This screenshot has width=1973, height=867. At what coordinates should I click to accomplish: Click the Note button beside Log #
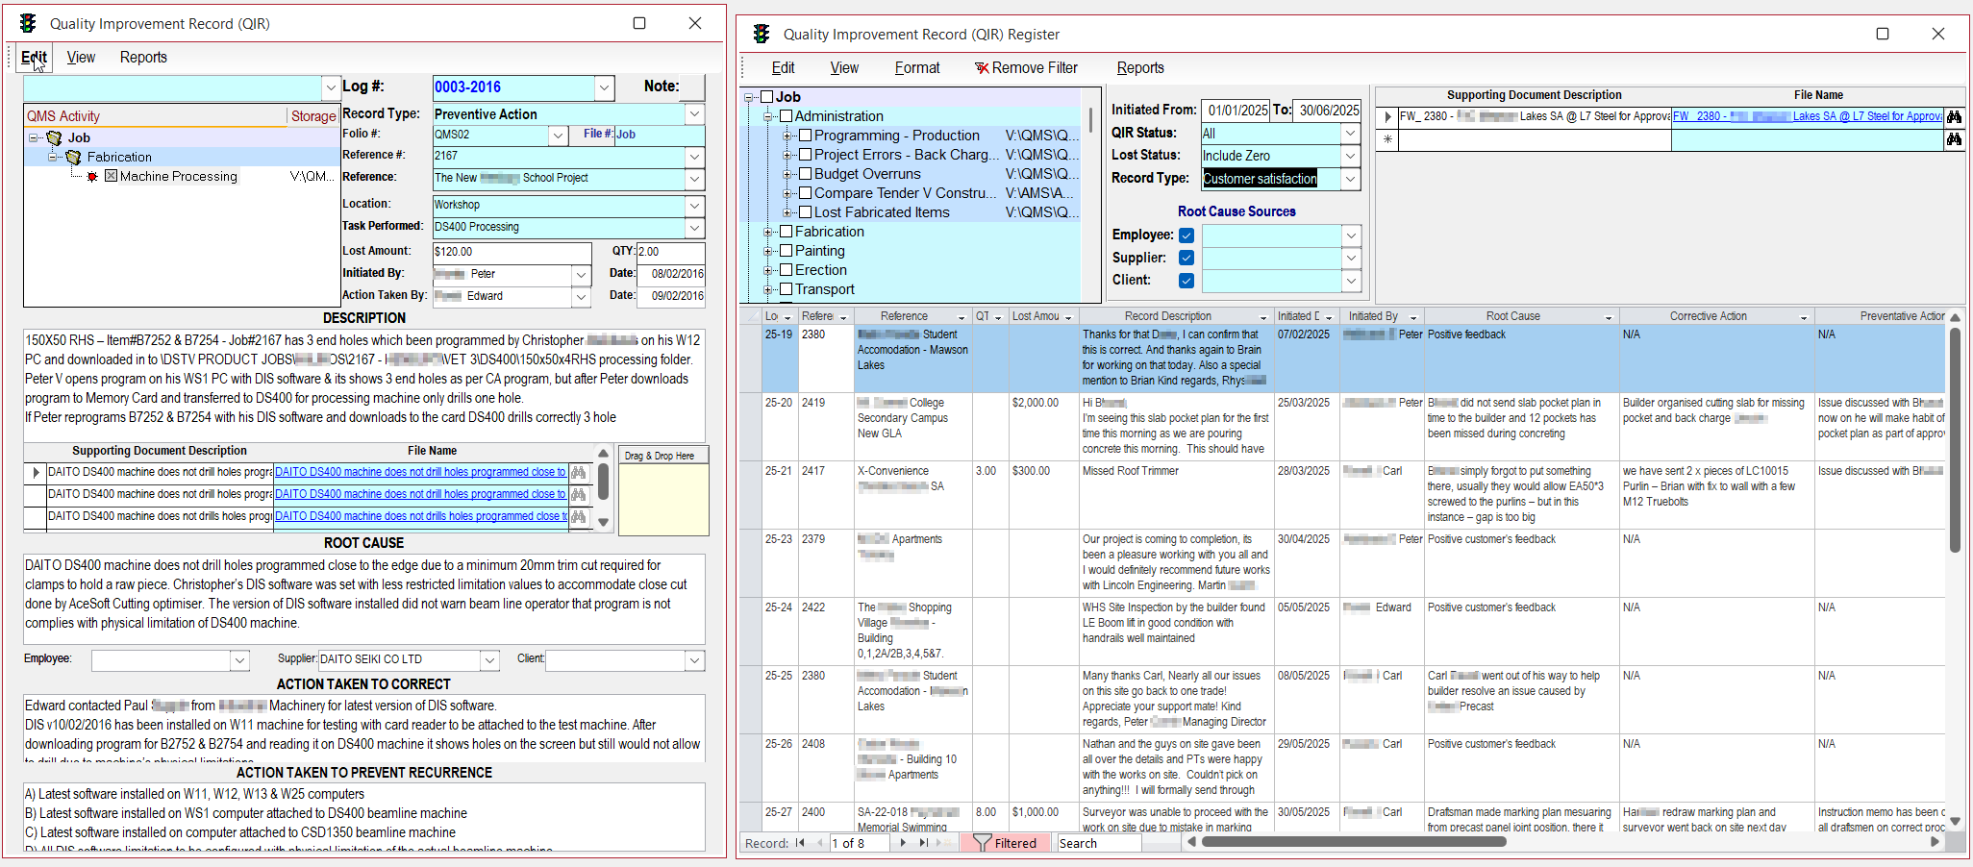point(691,87)
